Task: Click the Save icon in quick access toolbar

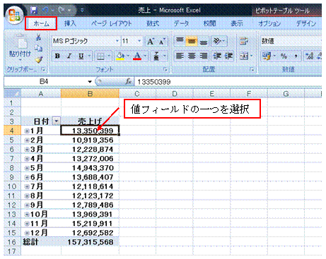Action: coord(34,10)
